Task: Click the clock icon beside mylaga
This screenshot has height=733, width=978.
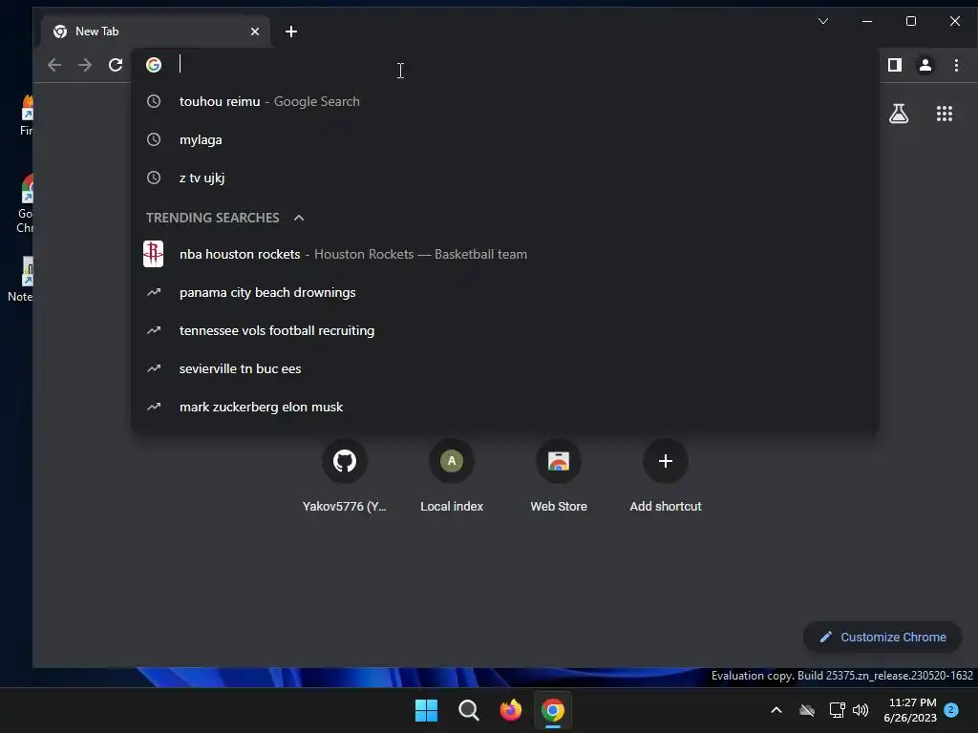Action: [x=154, y=139]
